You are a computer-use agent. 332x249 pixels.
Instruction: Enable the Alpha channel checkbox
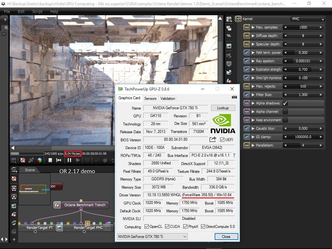(x=285, y=112)
